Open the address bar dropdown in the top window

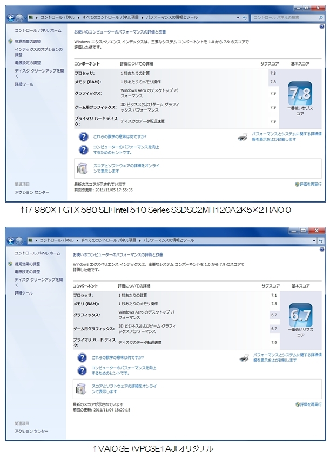click(x=238, y=18)
